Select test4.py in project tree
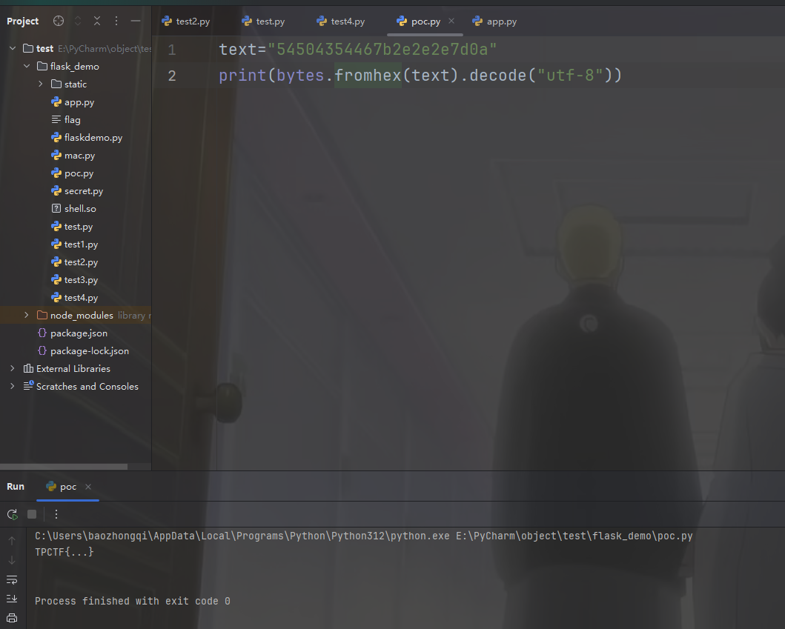The width and height of the screenshot is (785, 629). [x=81, y=298]
